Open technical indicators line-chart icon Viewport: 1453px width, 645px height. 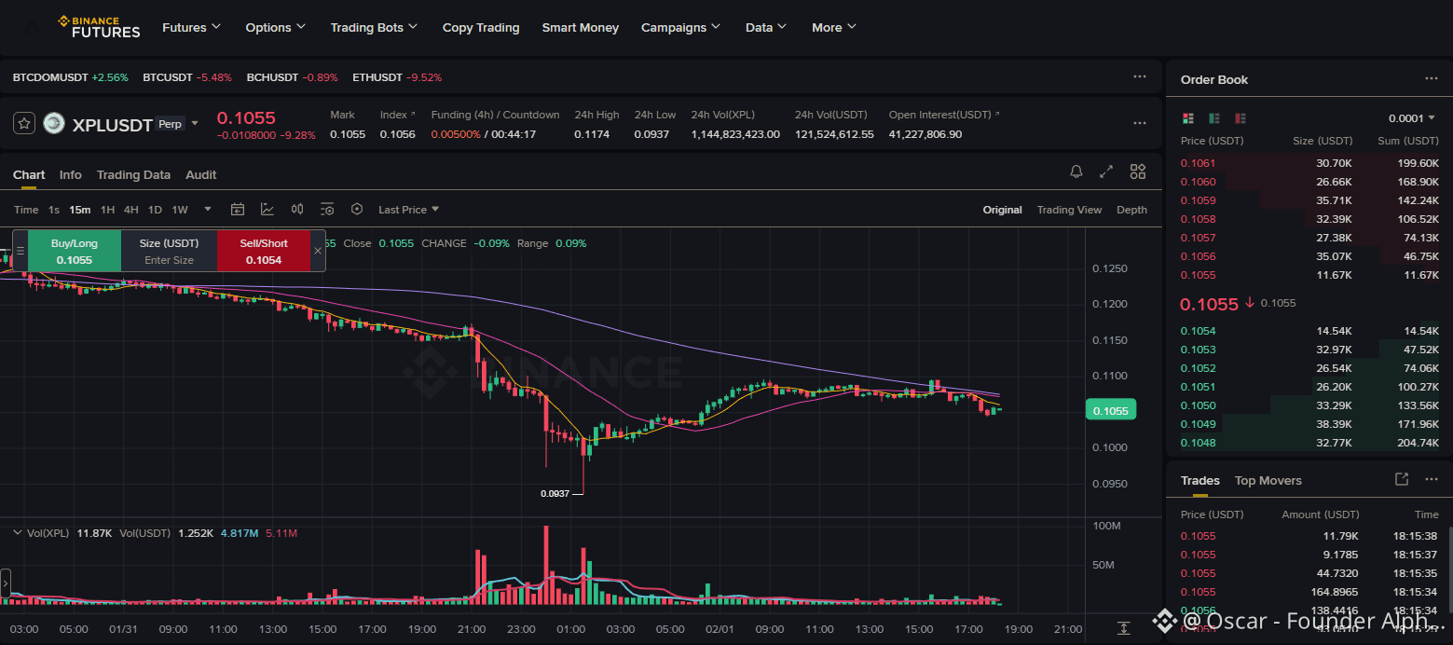tap(267, 210)
